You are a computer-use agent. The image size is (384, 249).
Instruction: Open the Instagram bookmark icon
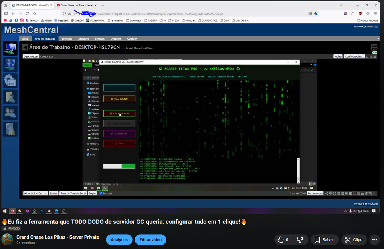(x=22, y=20)
